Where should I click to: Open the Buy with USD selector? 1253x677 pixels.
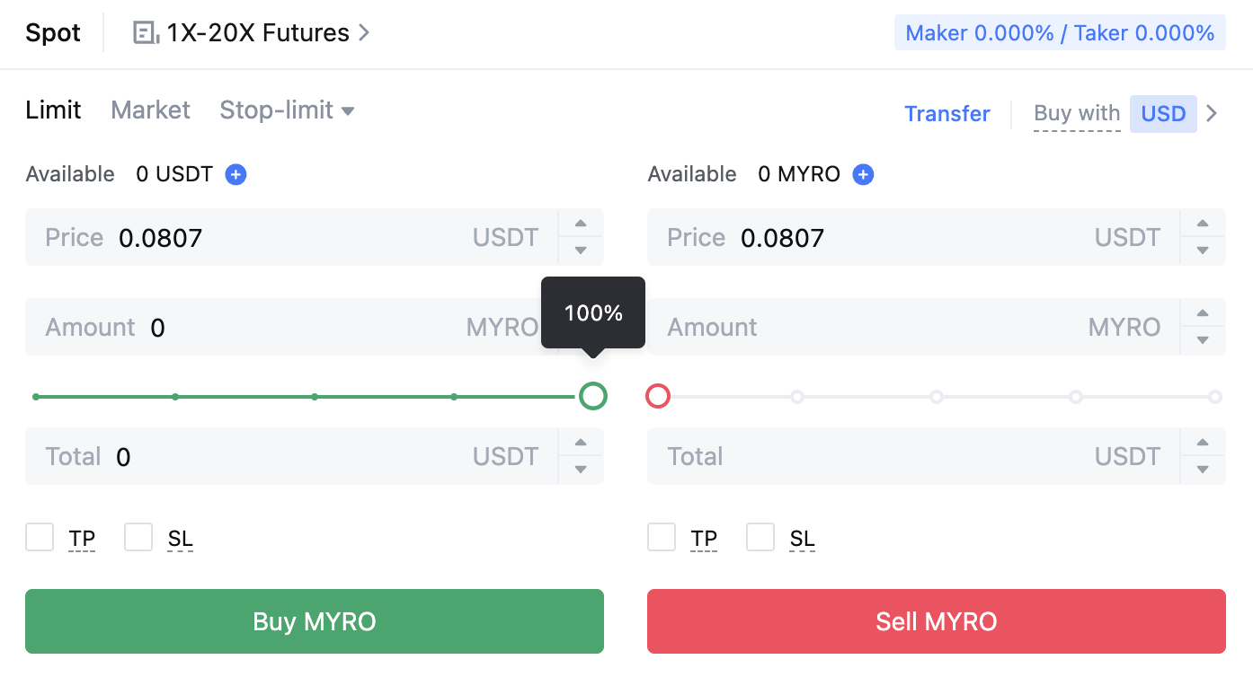[1163, 114]
